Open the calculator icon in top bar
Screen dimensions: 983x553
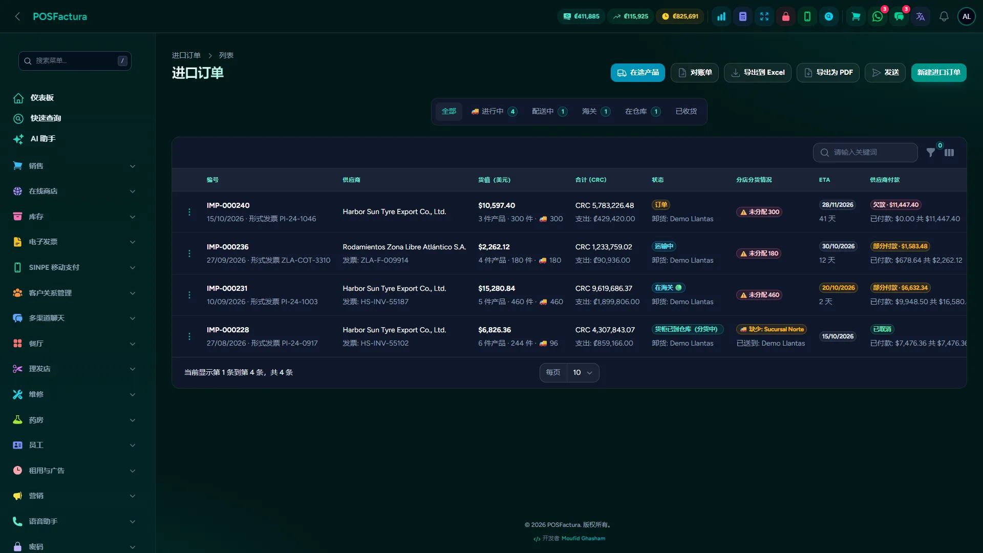click(743, 16)
